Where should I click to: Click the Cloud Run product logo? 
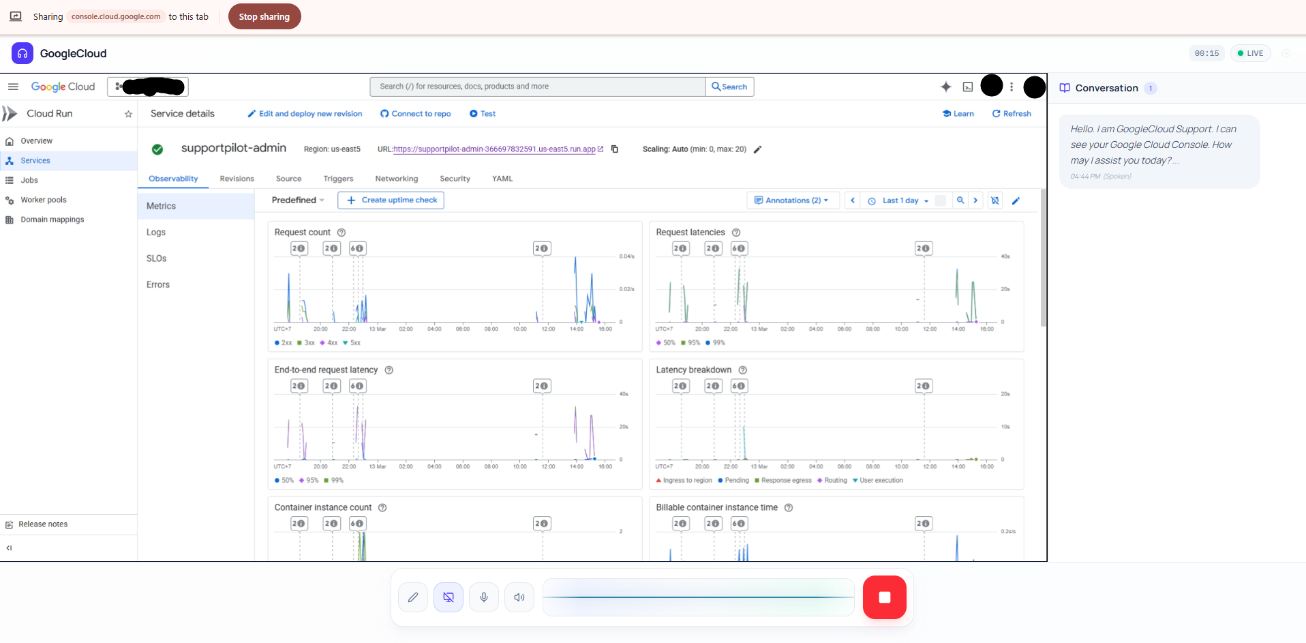tap(10, 114)
